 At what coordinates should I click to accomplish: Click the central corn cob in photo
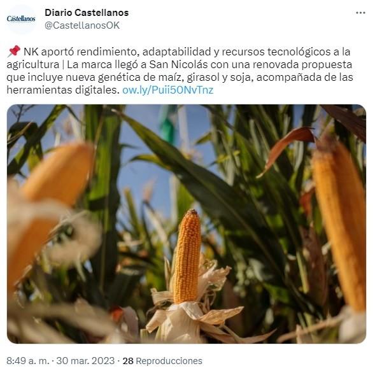click(x=187, y=256)
